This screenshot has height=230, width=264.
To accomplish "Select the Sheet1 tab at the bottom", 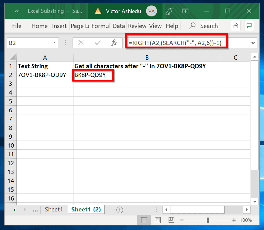I will pyautogui.click(x=54, y=209).
